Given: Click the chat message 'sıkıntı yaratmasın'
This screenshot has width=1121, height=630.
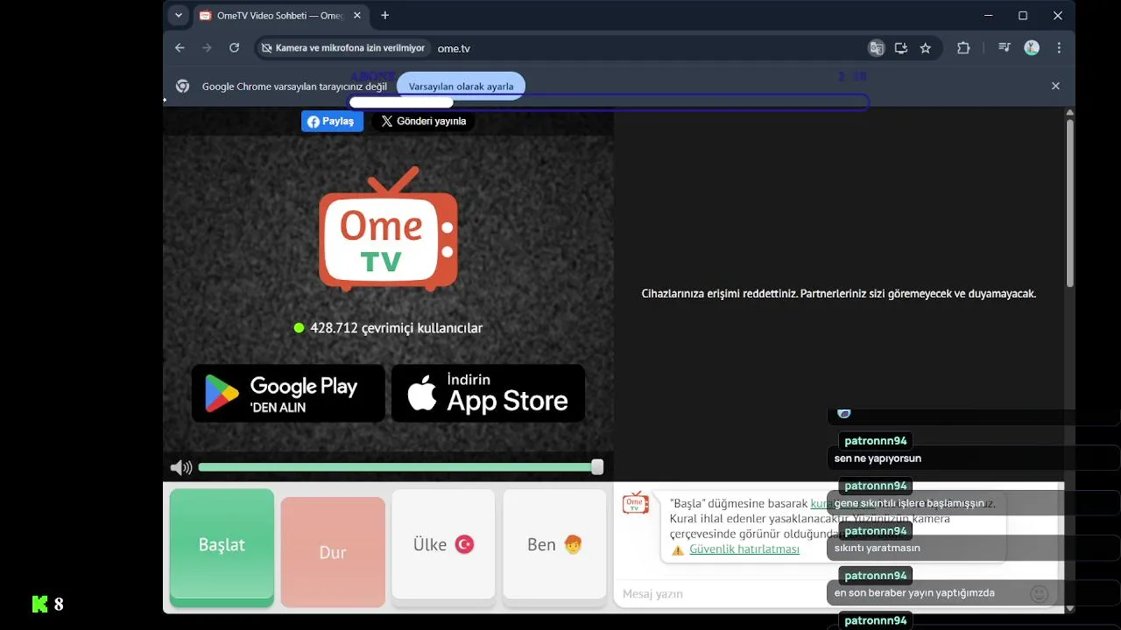Looking at the screenshot, I should coord(877,549).
